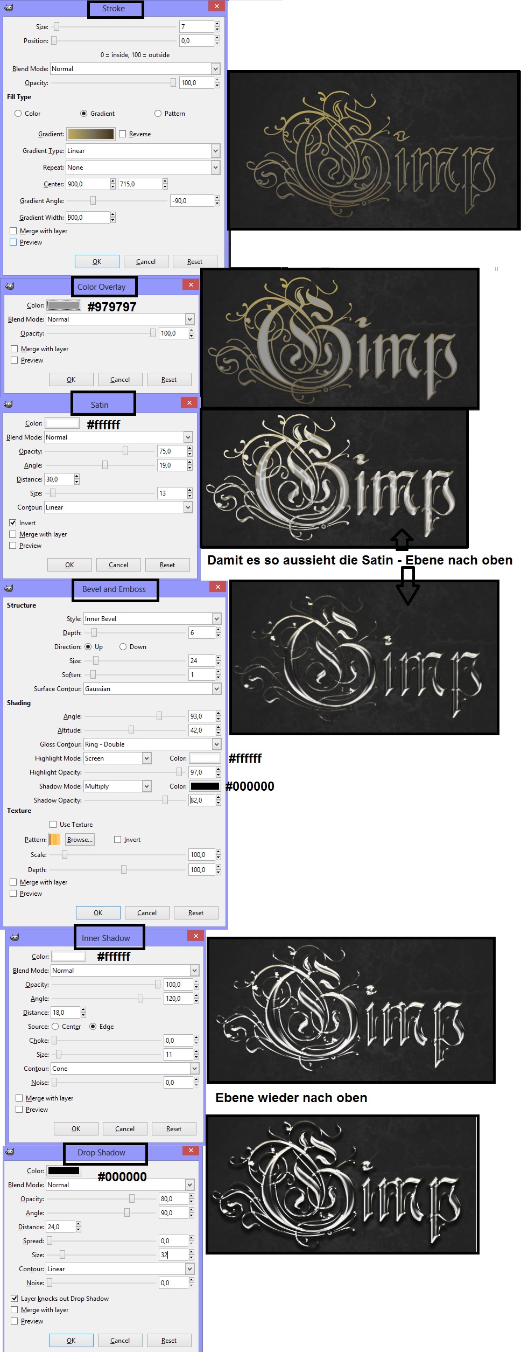521x1352 pixels.
Task: Click Cancel in the Color Overlay dialog
Action: tap(120, 380)
